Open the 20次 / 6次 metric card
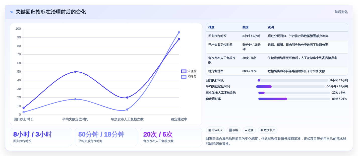This screenshot has width=358, height=156. [171, 137]
